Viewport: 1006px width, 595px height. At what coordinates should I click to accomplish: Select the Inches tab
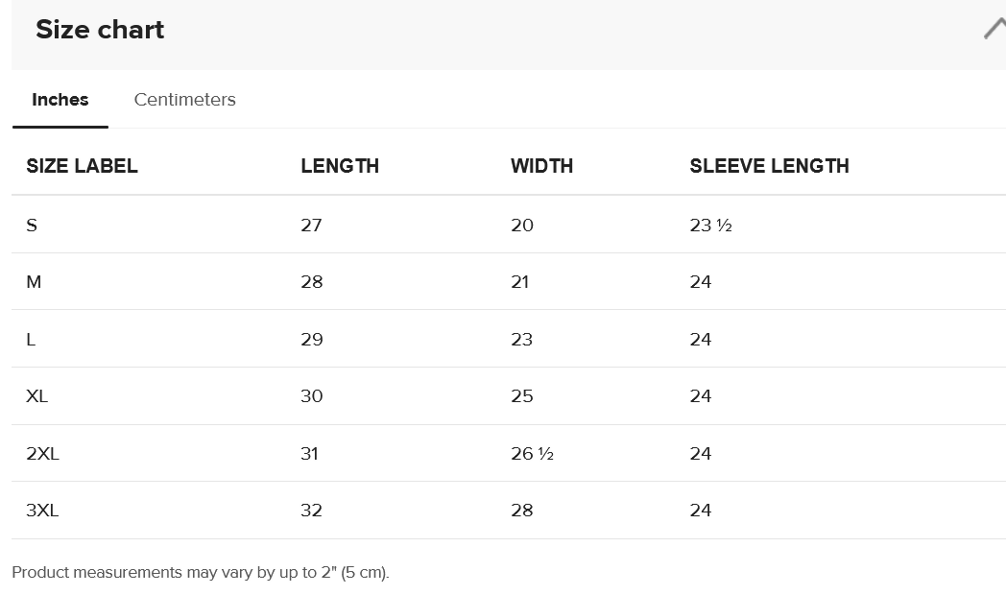60,100
